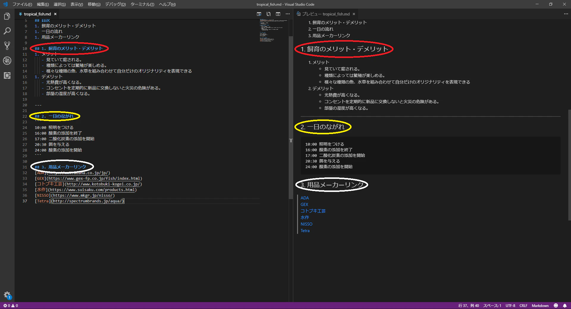Open the 表示(V) menu
The image size is (571, 309).
point(77,4)
